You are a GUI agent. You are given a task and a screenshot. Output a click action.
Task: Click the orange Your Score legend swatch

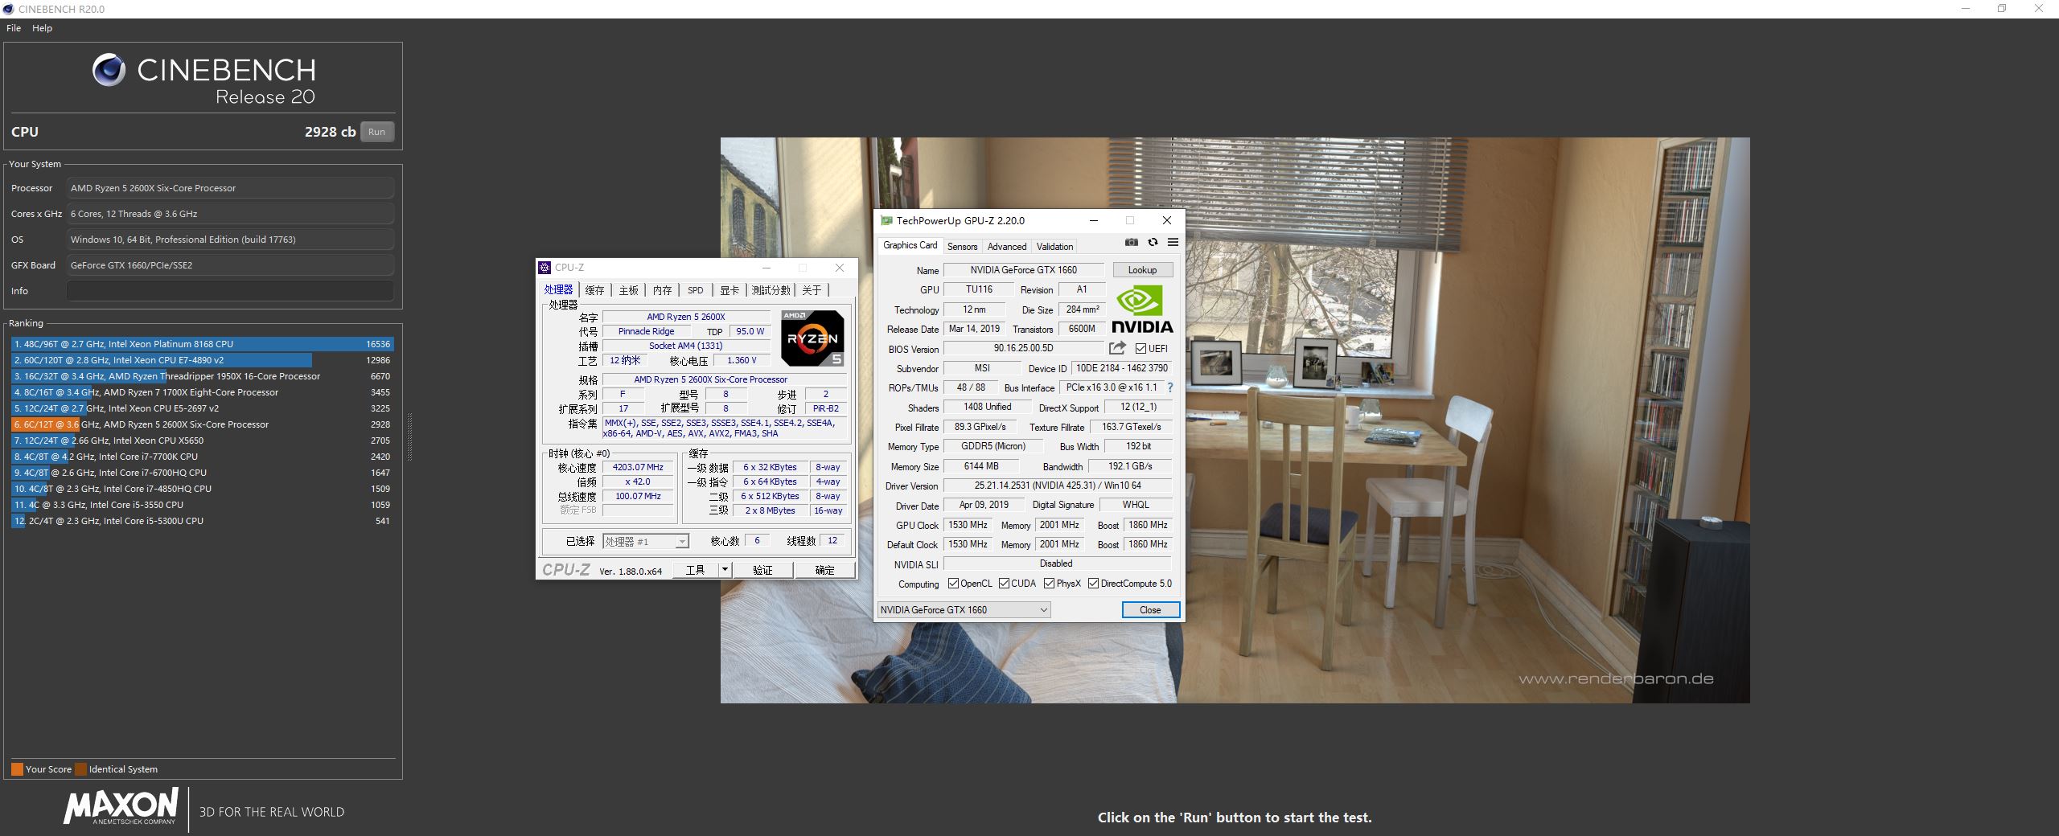17,769
